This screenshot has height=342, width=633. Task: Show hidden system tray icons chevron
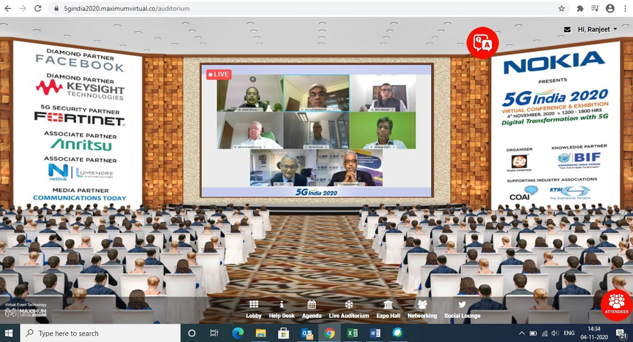[x=522, y=333]
